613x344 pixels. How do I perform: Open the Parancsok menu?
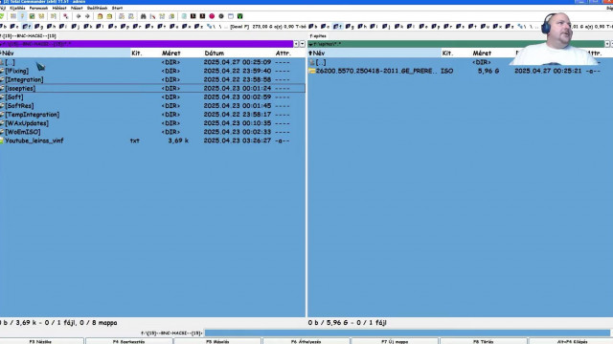click(x=38, y=8)
